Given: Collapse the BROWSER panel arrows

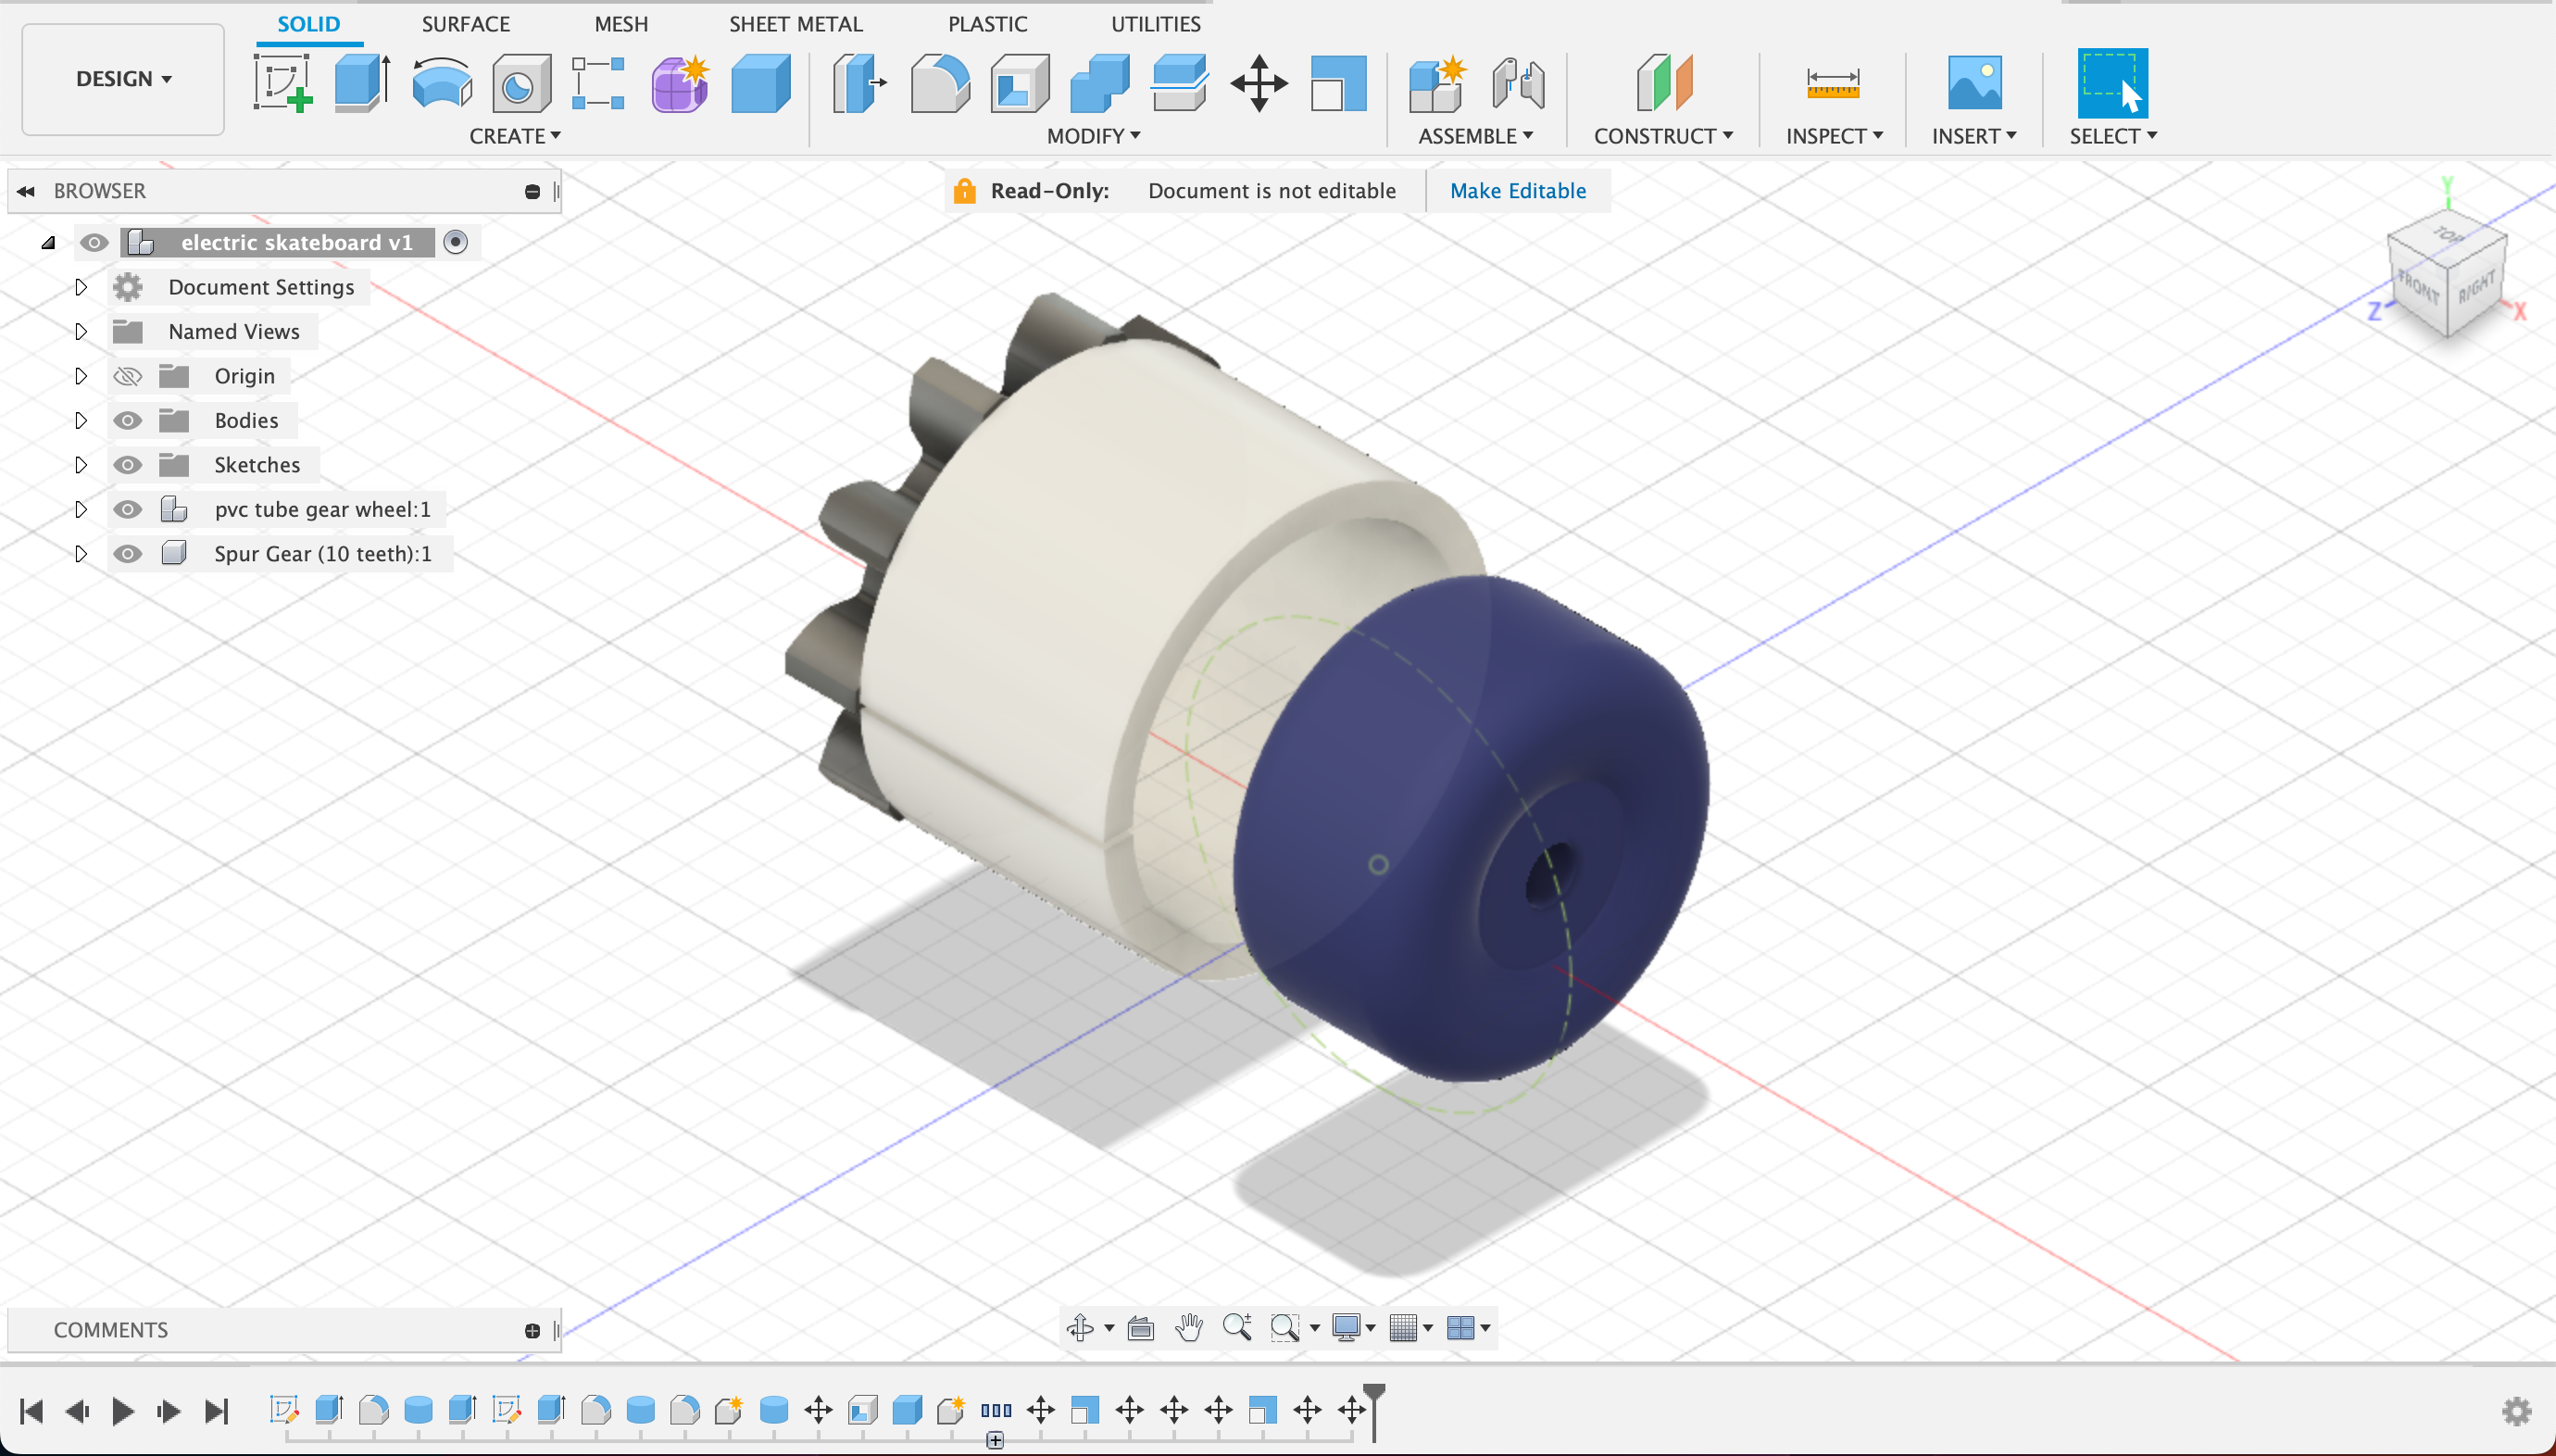Looking at the screenshot, I should [x=26, y=191].
